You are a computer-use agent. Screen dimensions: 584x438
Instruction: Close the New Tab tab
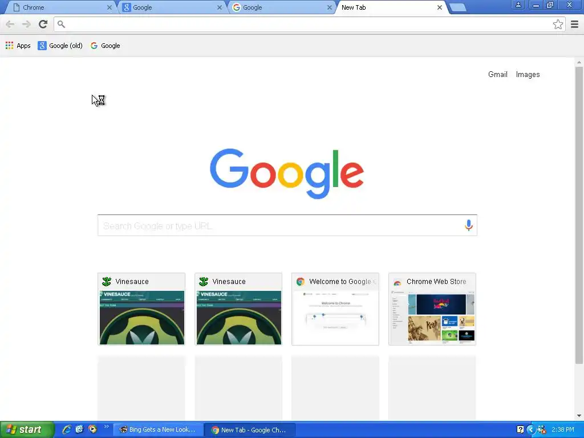440,7
